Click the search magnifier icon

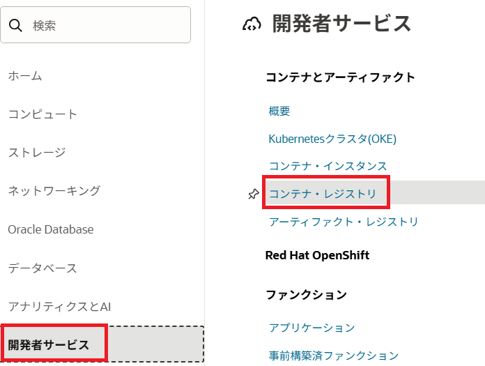click(x=16, y=26)
